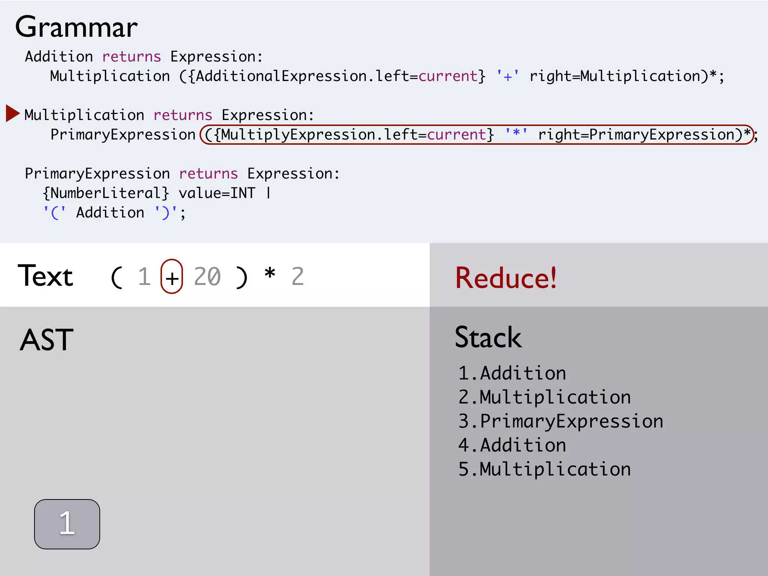Screen dimensions: 768x576
Task: Click the circled MultiplyExpression group in grammar
Action: pos(477,135)
